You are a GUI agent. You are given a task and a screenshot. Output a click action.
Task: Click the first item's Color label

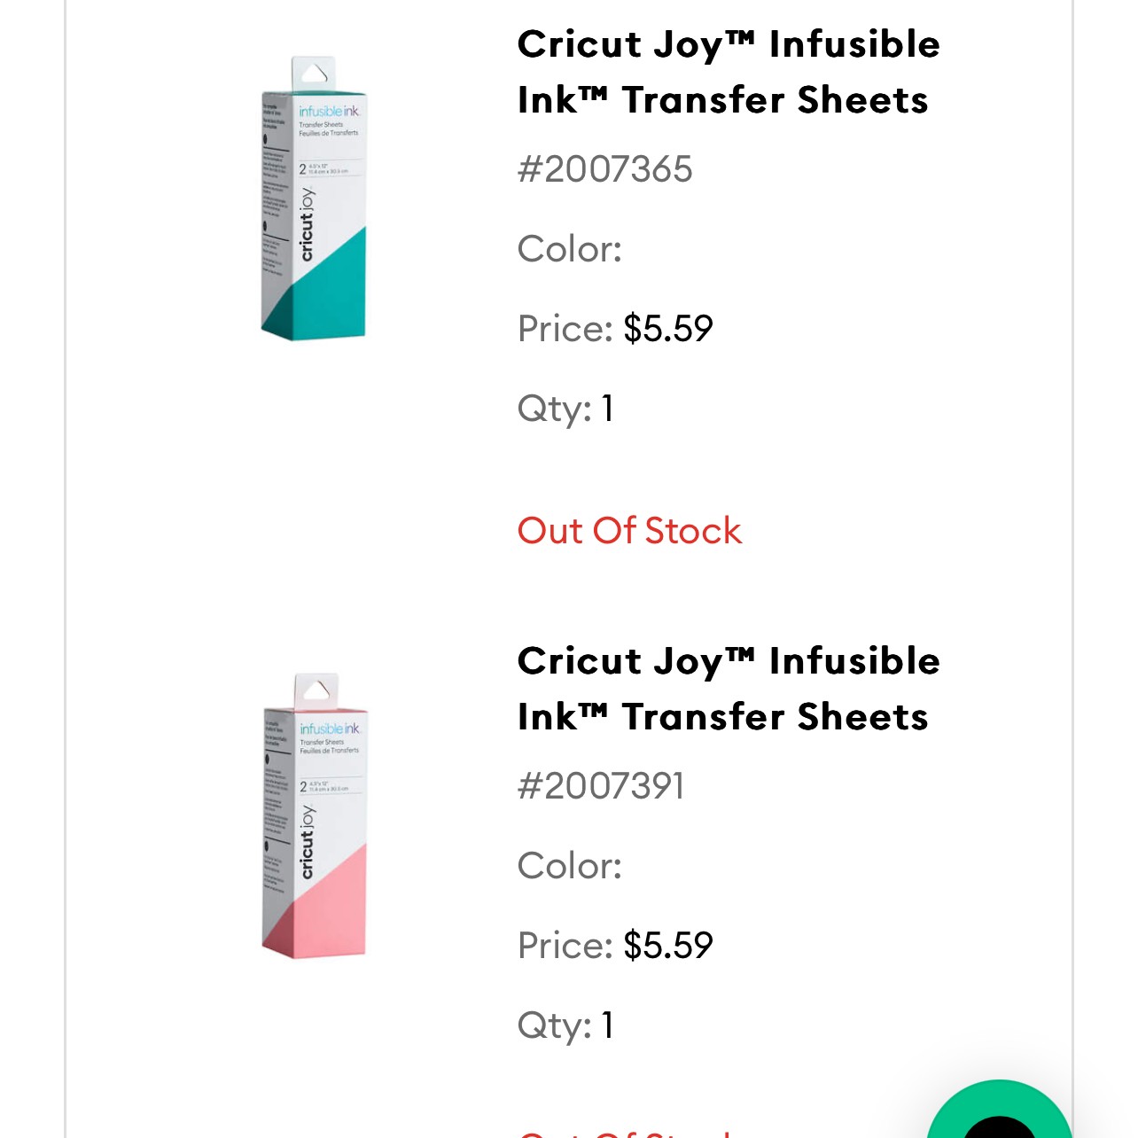[x=570, y=248]
